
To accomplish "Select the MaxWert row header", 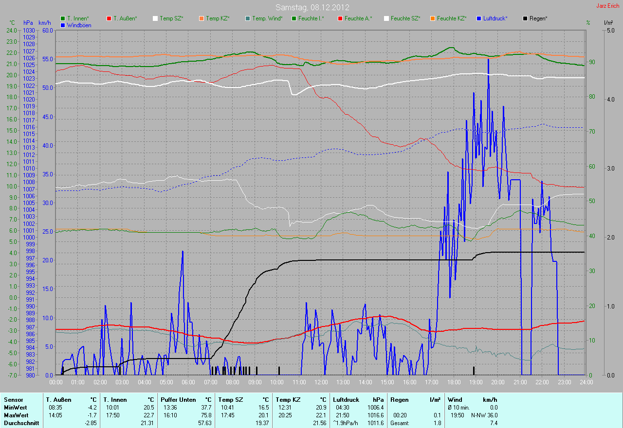I will click(x=16, y=415).
